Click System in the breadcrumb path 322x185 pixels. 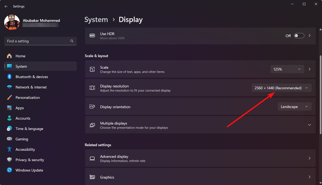(x=96, y=19)
